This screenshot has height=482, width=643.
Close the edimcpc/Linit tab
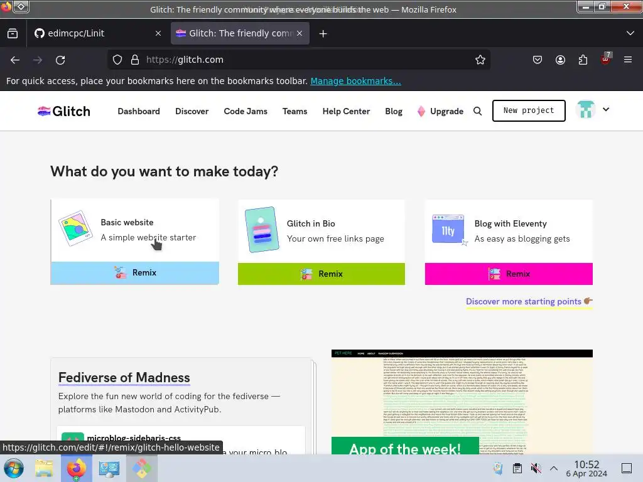[158, 34]
